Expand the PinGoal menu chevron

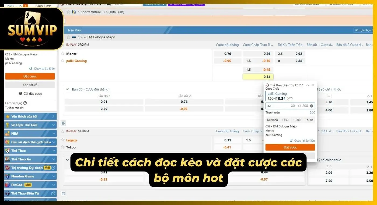(54, 185)
